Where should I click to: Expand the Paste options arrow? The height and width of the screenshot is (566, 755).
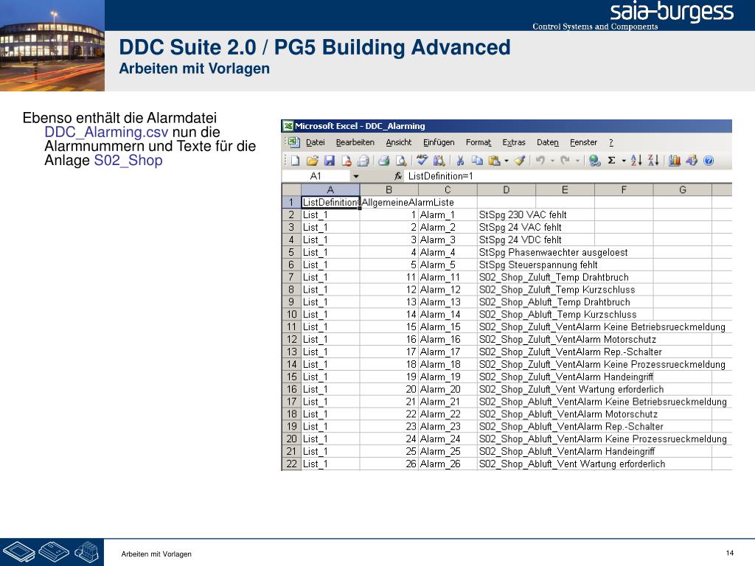point(507,161)
